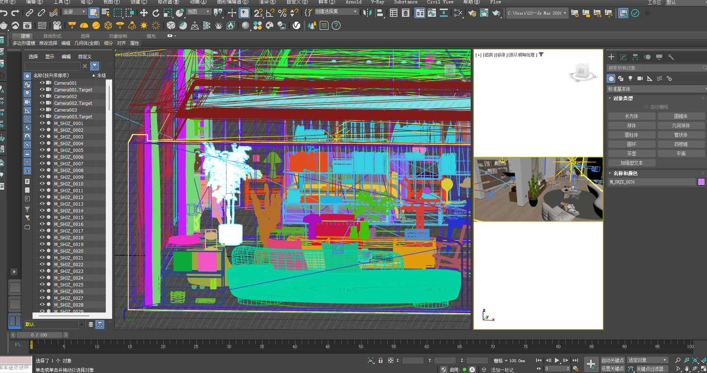Click the 茶壶 object type button
The width and height of the screenshot is (707, 373).
631,153
